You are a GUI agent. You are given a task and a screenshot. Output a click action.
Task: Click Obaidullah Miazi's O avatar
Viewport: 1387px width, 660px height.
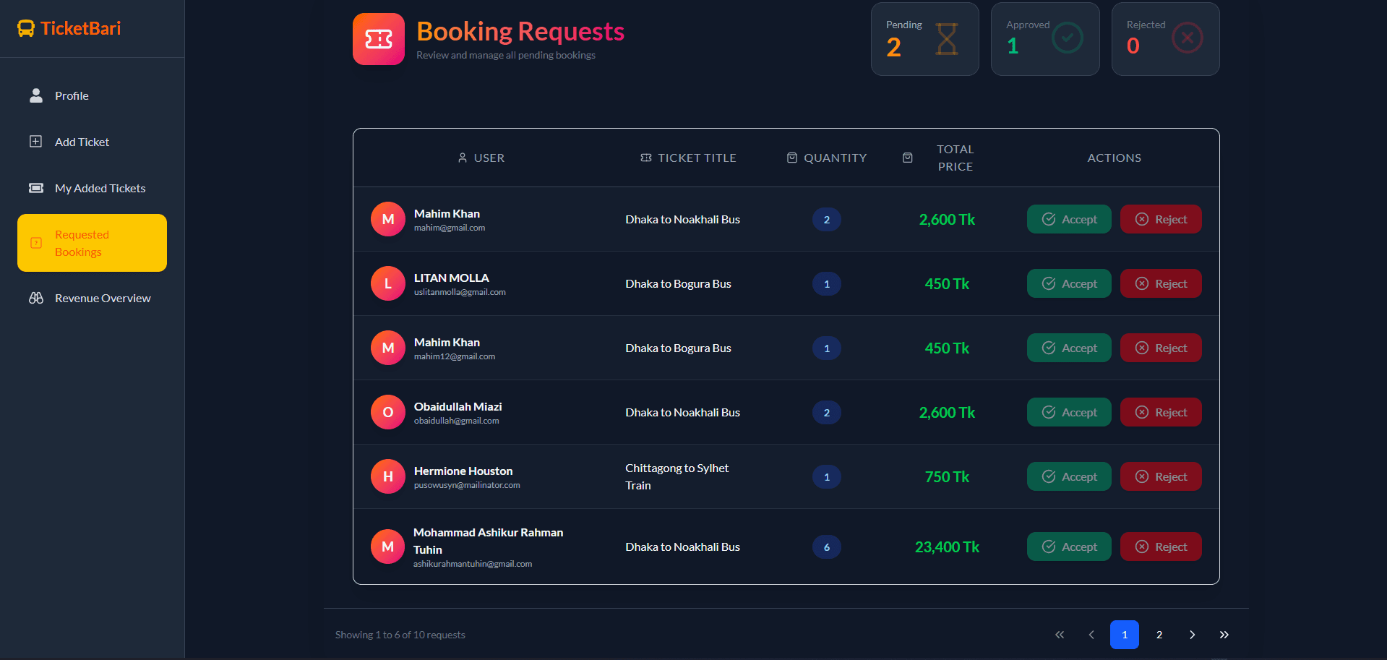coord(388,412)
